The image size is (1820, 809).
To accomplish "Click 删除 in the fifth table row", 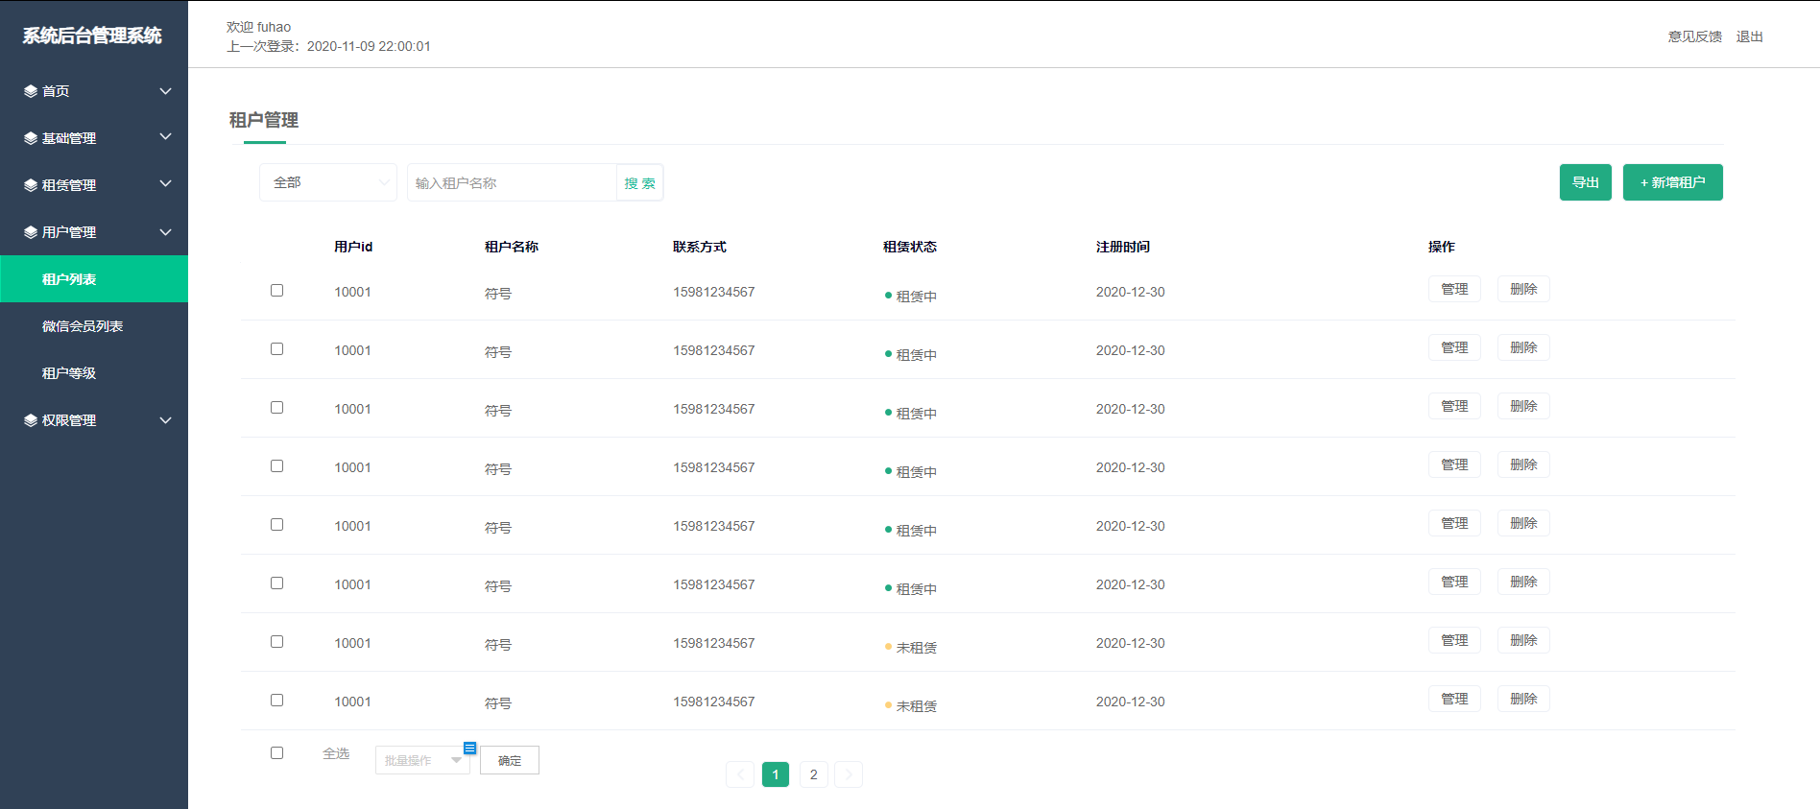I will click(1523, 523).
